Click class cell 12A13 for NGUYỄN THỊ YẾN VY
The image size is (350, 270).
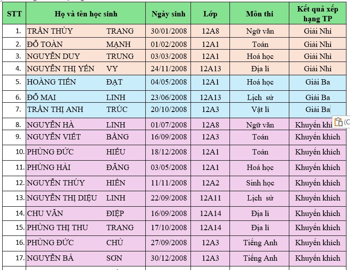point(210,69)
